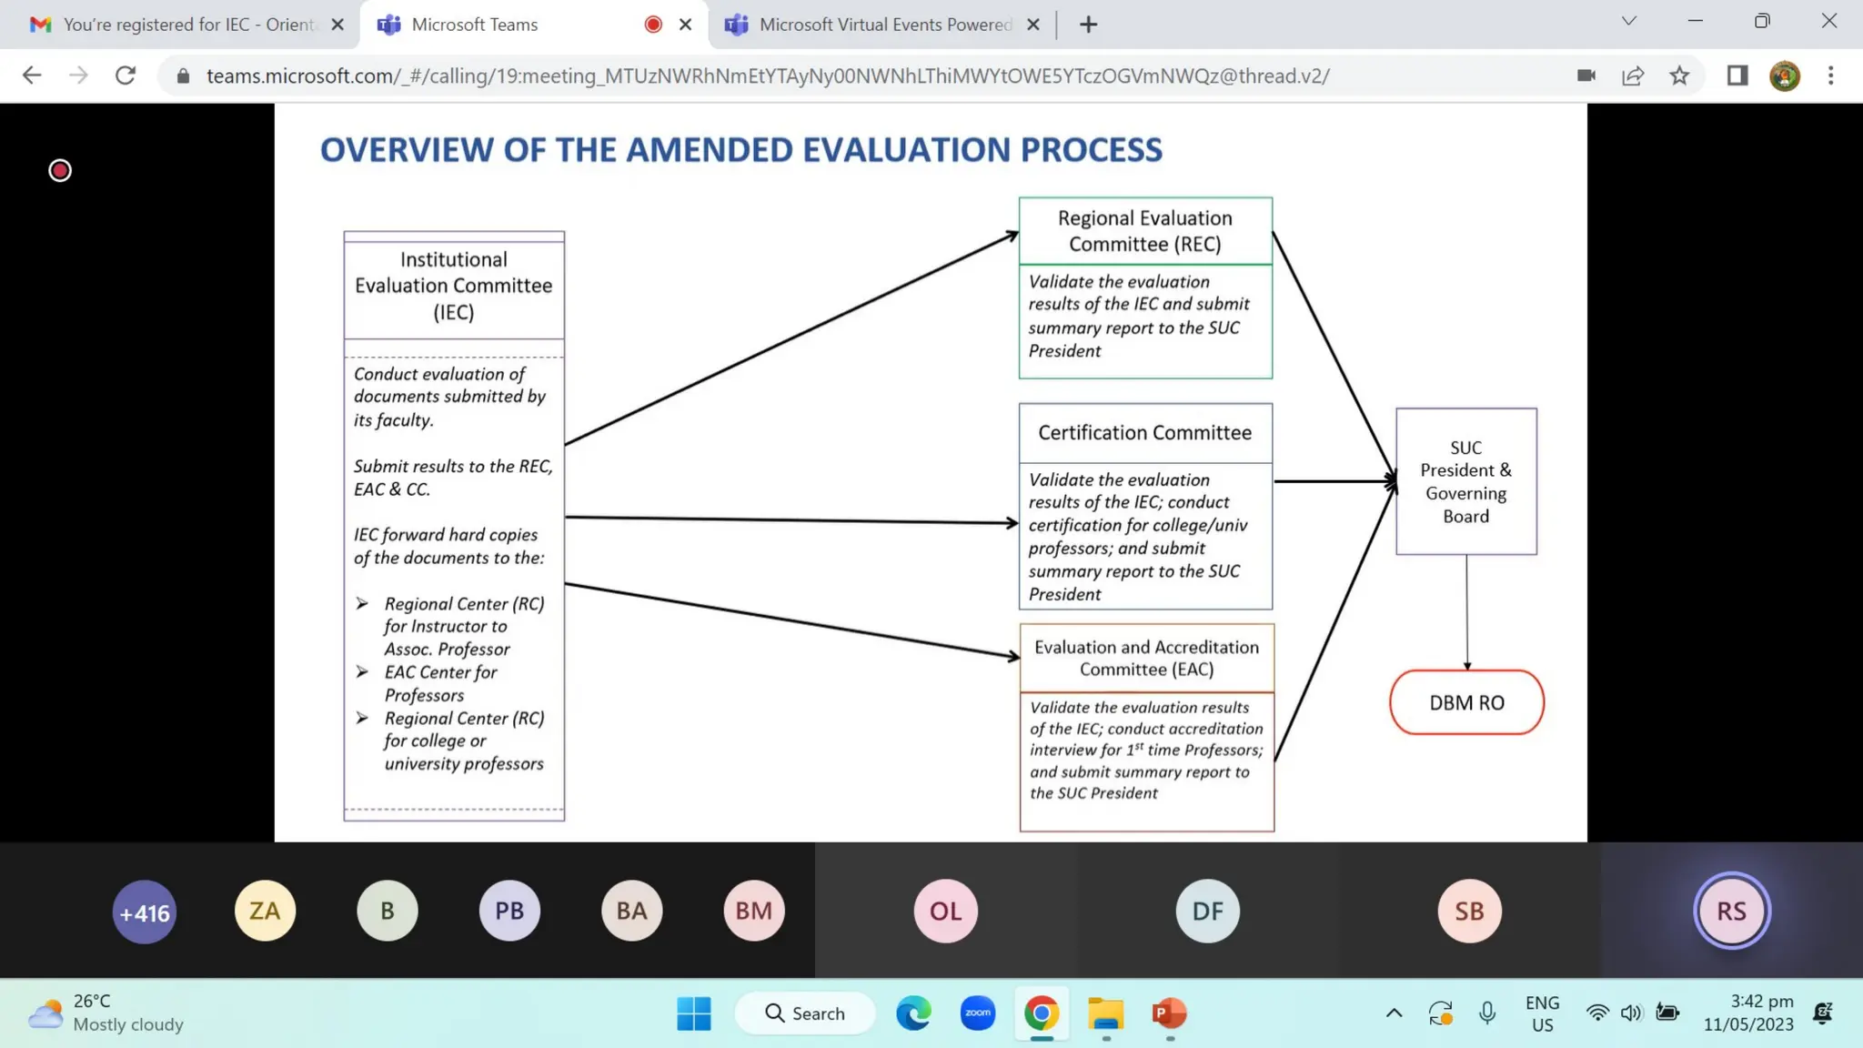Bookmark this page with star icon
The height and width of the screenshot is (1048, 1863).
1679,76
